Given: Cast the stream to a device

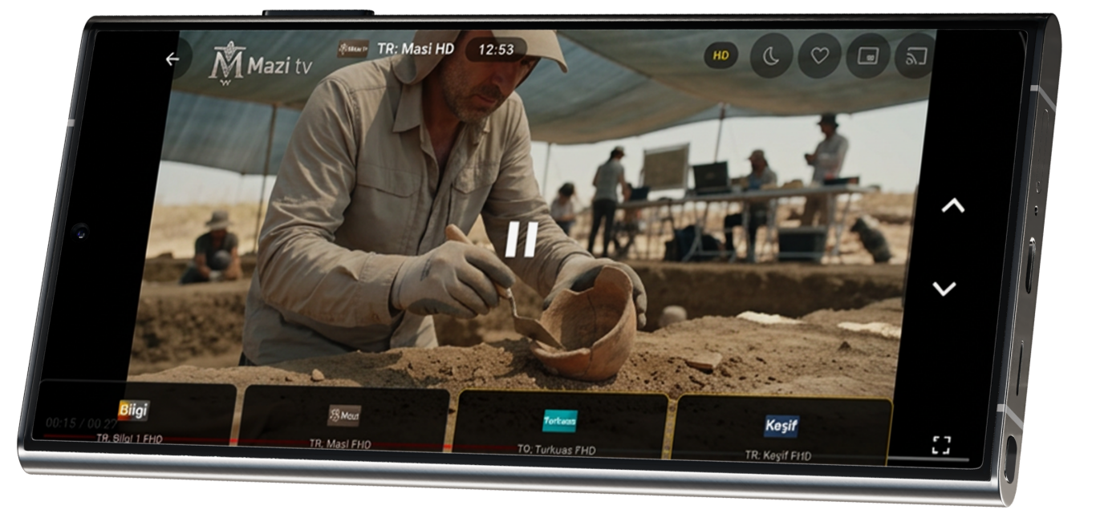Looking at the screenshot, I should point(916,57).
